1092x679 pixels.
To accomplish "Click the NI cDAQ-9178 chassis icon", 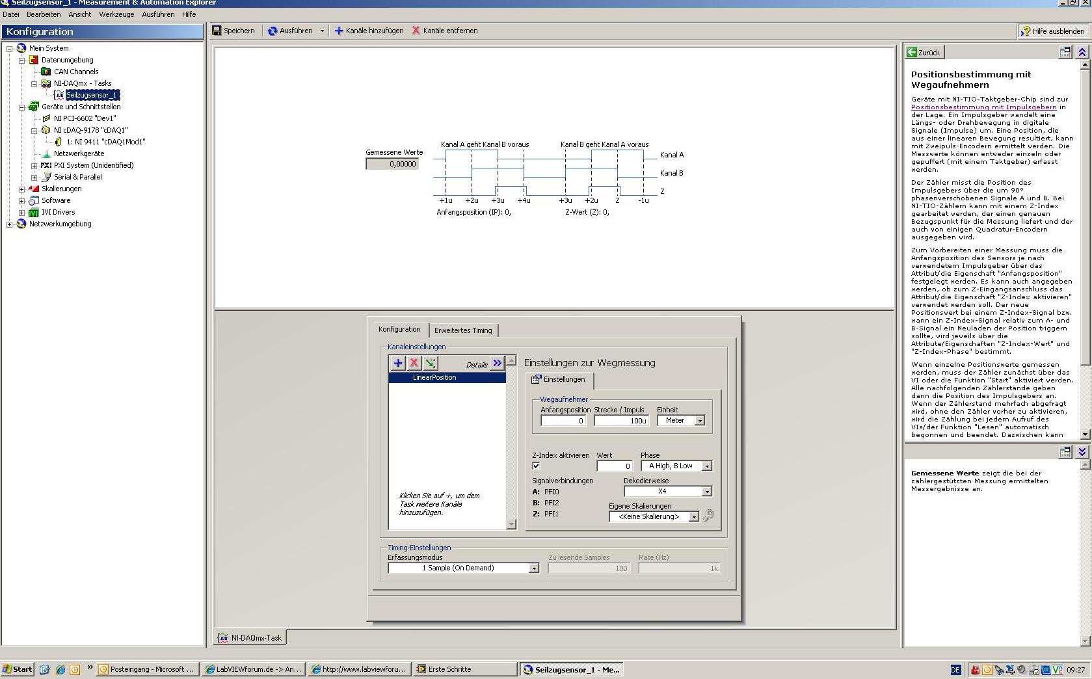I will click(46, 130).
